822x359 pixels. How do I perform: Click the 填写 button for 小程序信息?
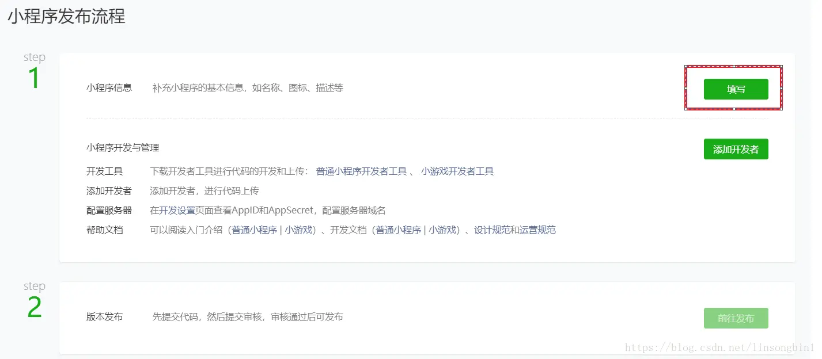pyautogui.click(x=736, y=89)
